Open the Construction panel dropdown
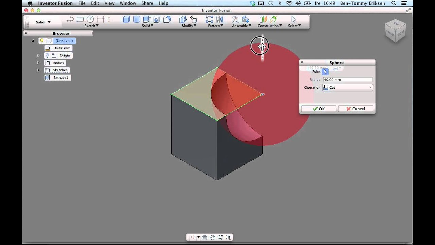435x245 pixels. pyautogui.click(x=270, y=26)
